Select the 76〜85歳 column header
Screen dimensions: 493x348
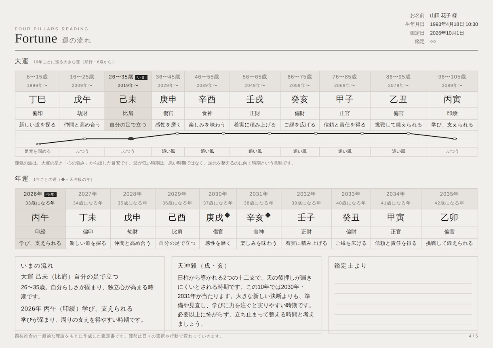coord(345,81)
